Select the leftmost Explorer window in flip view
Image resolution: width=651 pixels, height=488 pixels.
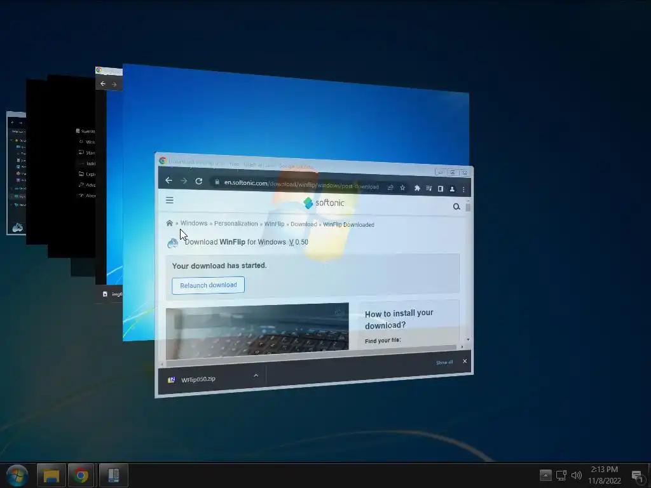point(16,173)
